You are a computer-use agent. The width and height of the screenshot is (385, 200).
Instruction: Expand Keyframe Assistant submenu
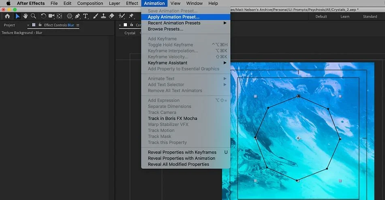pyautogui.click(x=186, y=63)
